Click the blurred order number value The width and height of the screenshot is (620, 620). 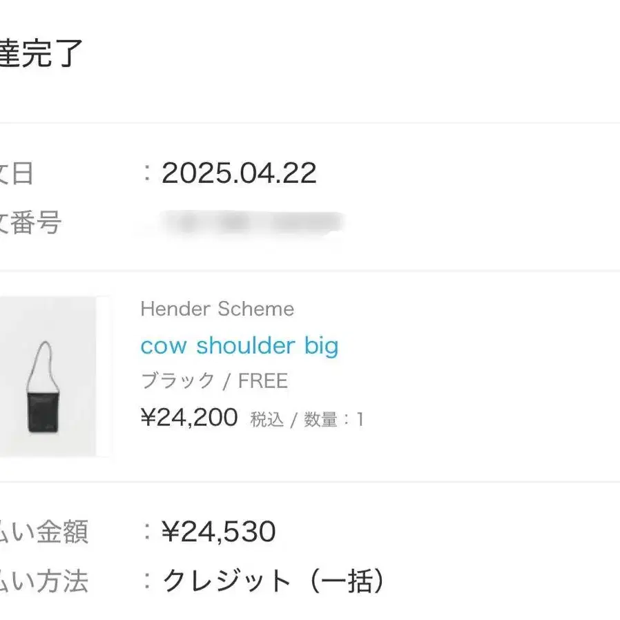251,222
